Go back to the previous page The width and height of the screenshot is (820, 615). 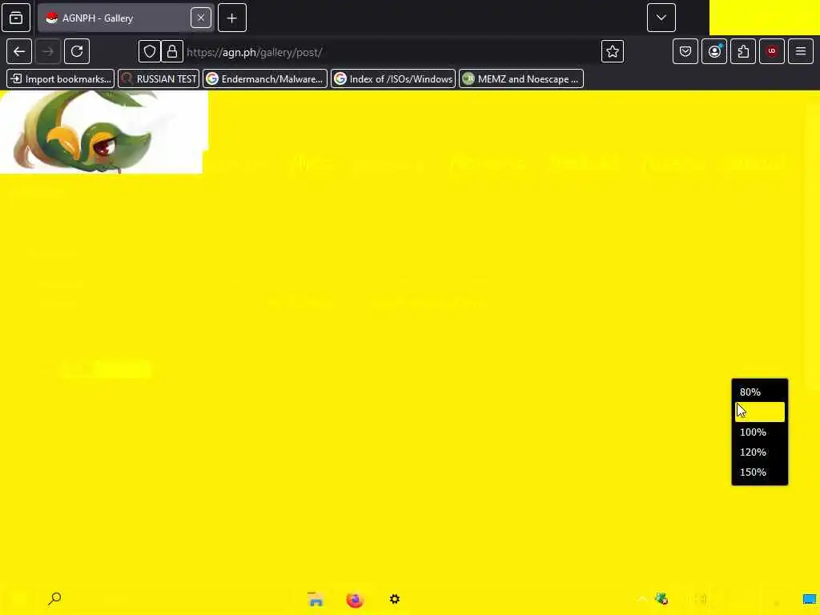[x=19, y=51]
